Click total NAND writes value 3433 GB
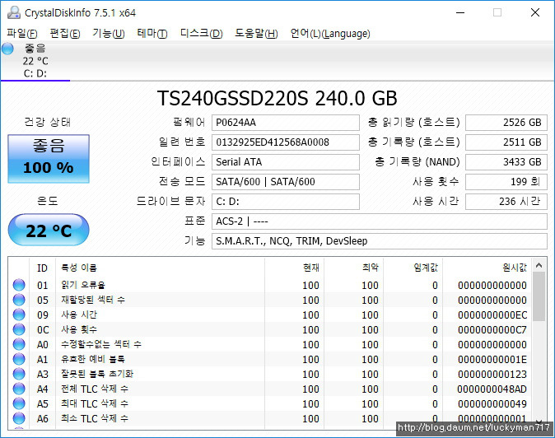Image resolution: width=555 pixels, height=438 pixels. click(x=506, y=162)
